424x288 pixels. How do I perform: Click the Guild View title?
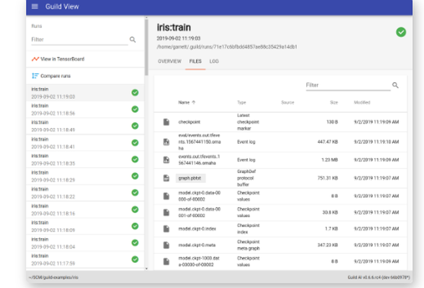62,6
